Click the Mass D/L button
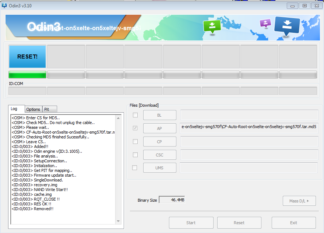Screen dimensions: 324x233 point(299,201)
